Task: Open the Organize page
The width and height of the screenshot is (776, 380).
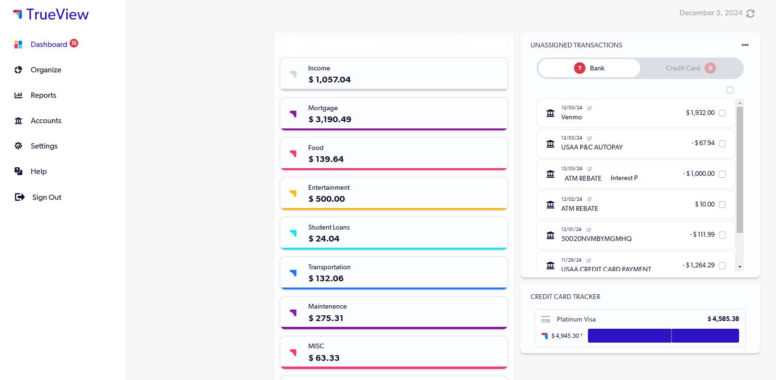Action: (x=46, y=70)
